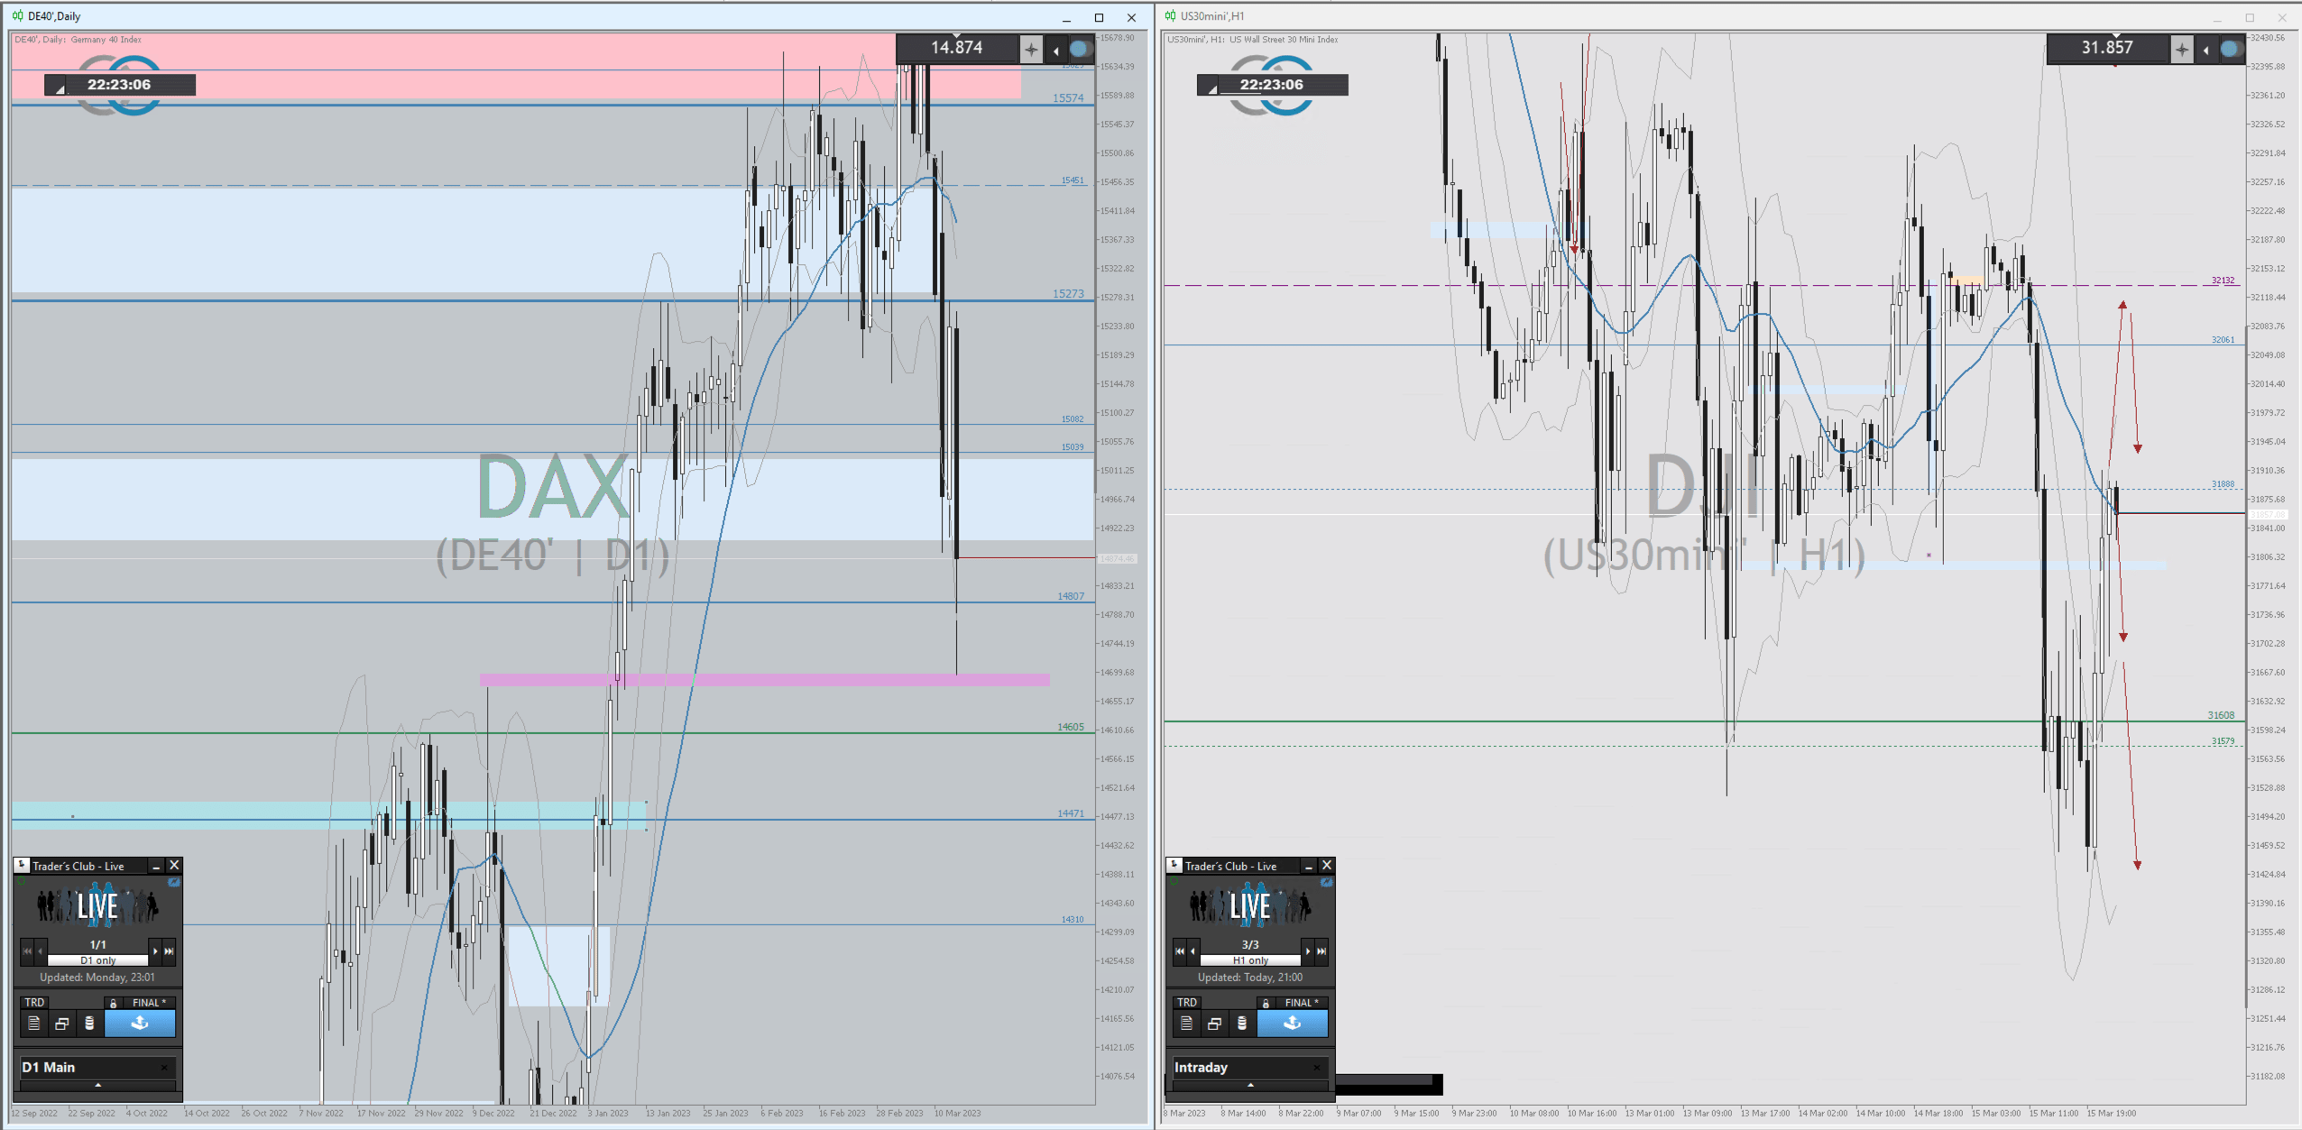
Task: Click the H1 only filter bar
Action: tap(1250, 960)
